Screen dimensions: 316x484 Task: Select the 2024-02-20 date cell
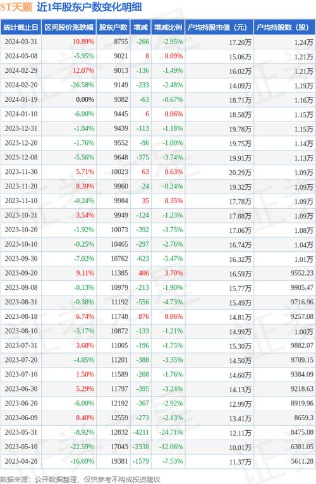(x=21, y=85)
